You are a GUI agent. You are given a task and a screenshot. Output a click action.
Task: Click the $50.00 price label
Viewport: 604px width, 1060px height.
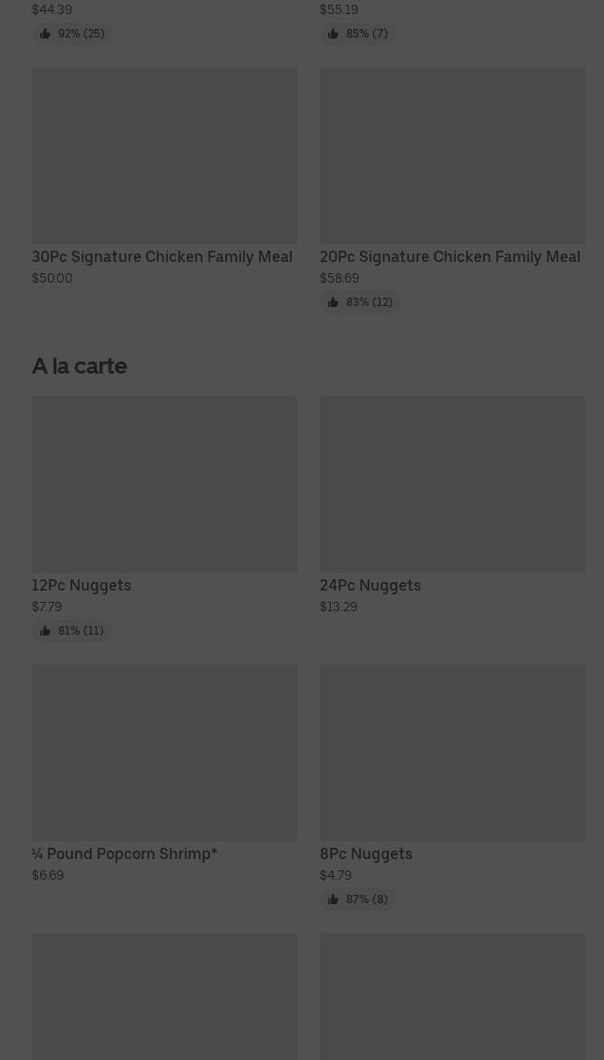53,278
